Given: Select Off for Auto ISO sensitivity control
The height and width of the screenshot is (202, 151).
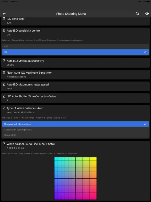Looking at the screenshot, I should tap(75, 47).
